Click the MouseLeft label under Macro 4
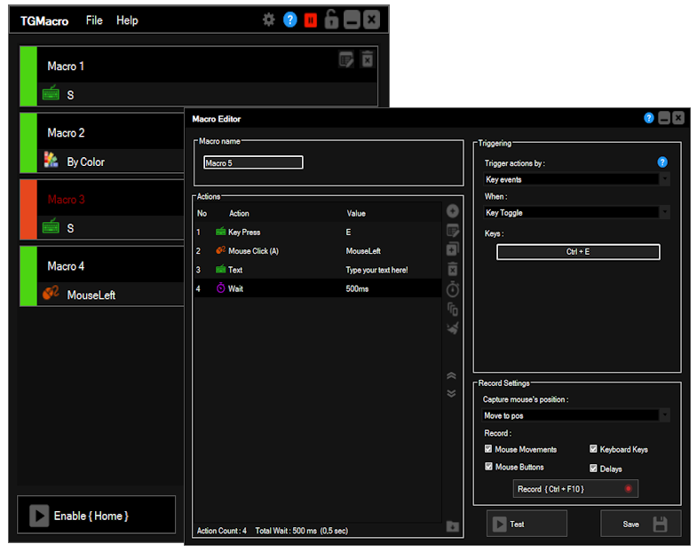The width and height of the screenshot is (697, 552). [91, 296]
